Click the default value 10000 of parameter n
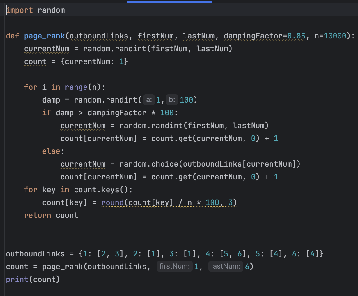Image resolution: width=358 pixels, height=296 pixels. [335, 36]
